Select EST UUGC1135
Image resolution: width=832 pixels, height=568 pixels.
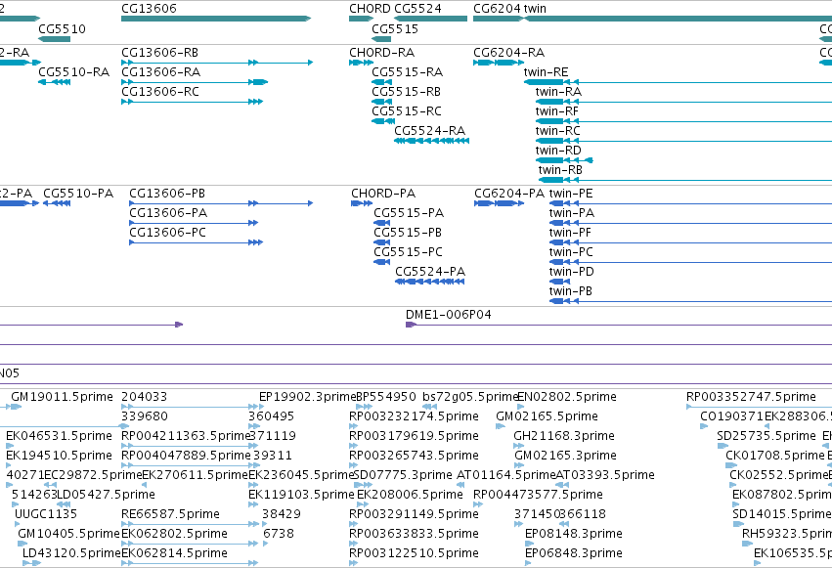click(46, 514)
